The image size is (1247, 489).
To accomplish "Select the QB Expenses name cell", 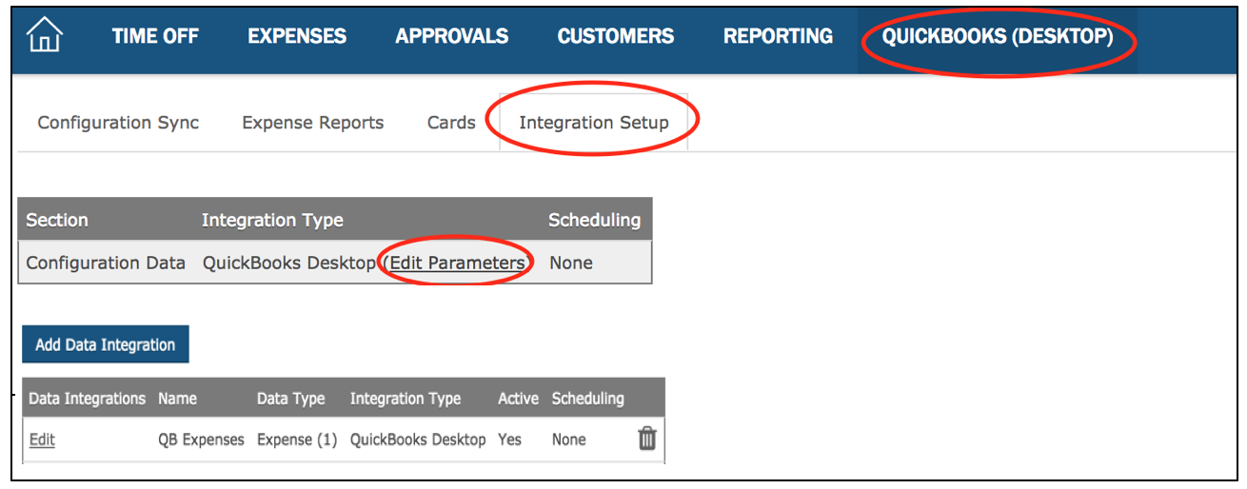I will [x=201, y=440].
